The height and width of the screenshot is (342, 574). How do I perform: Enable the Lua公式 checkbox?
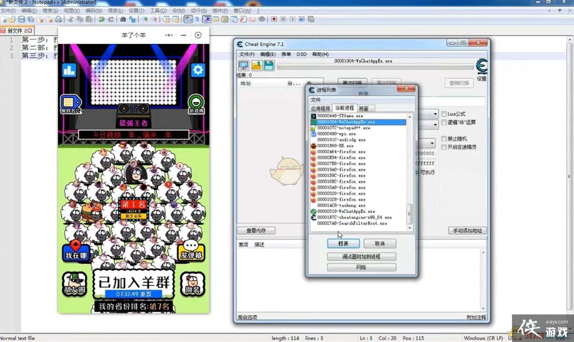tap(444, 114)
